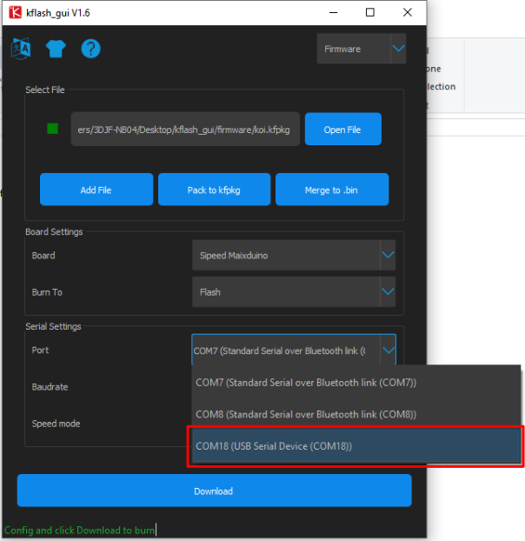
Task: Open the Board selection dropdown
Action: click(388, 256)
